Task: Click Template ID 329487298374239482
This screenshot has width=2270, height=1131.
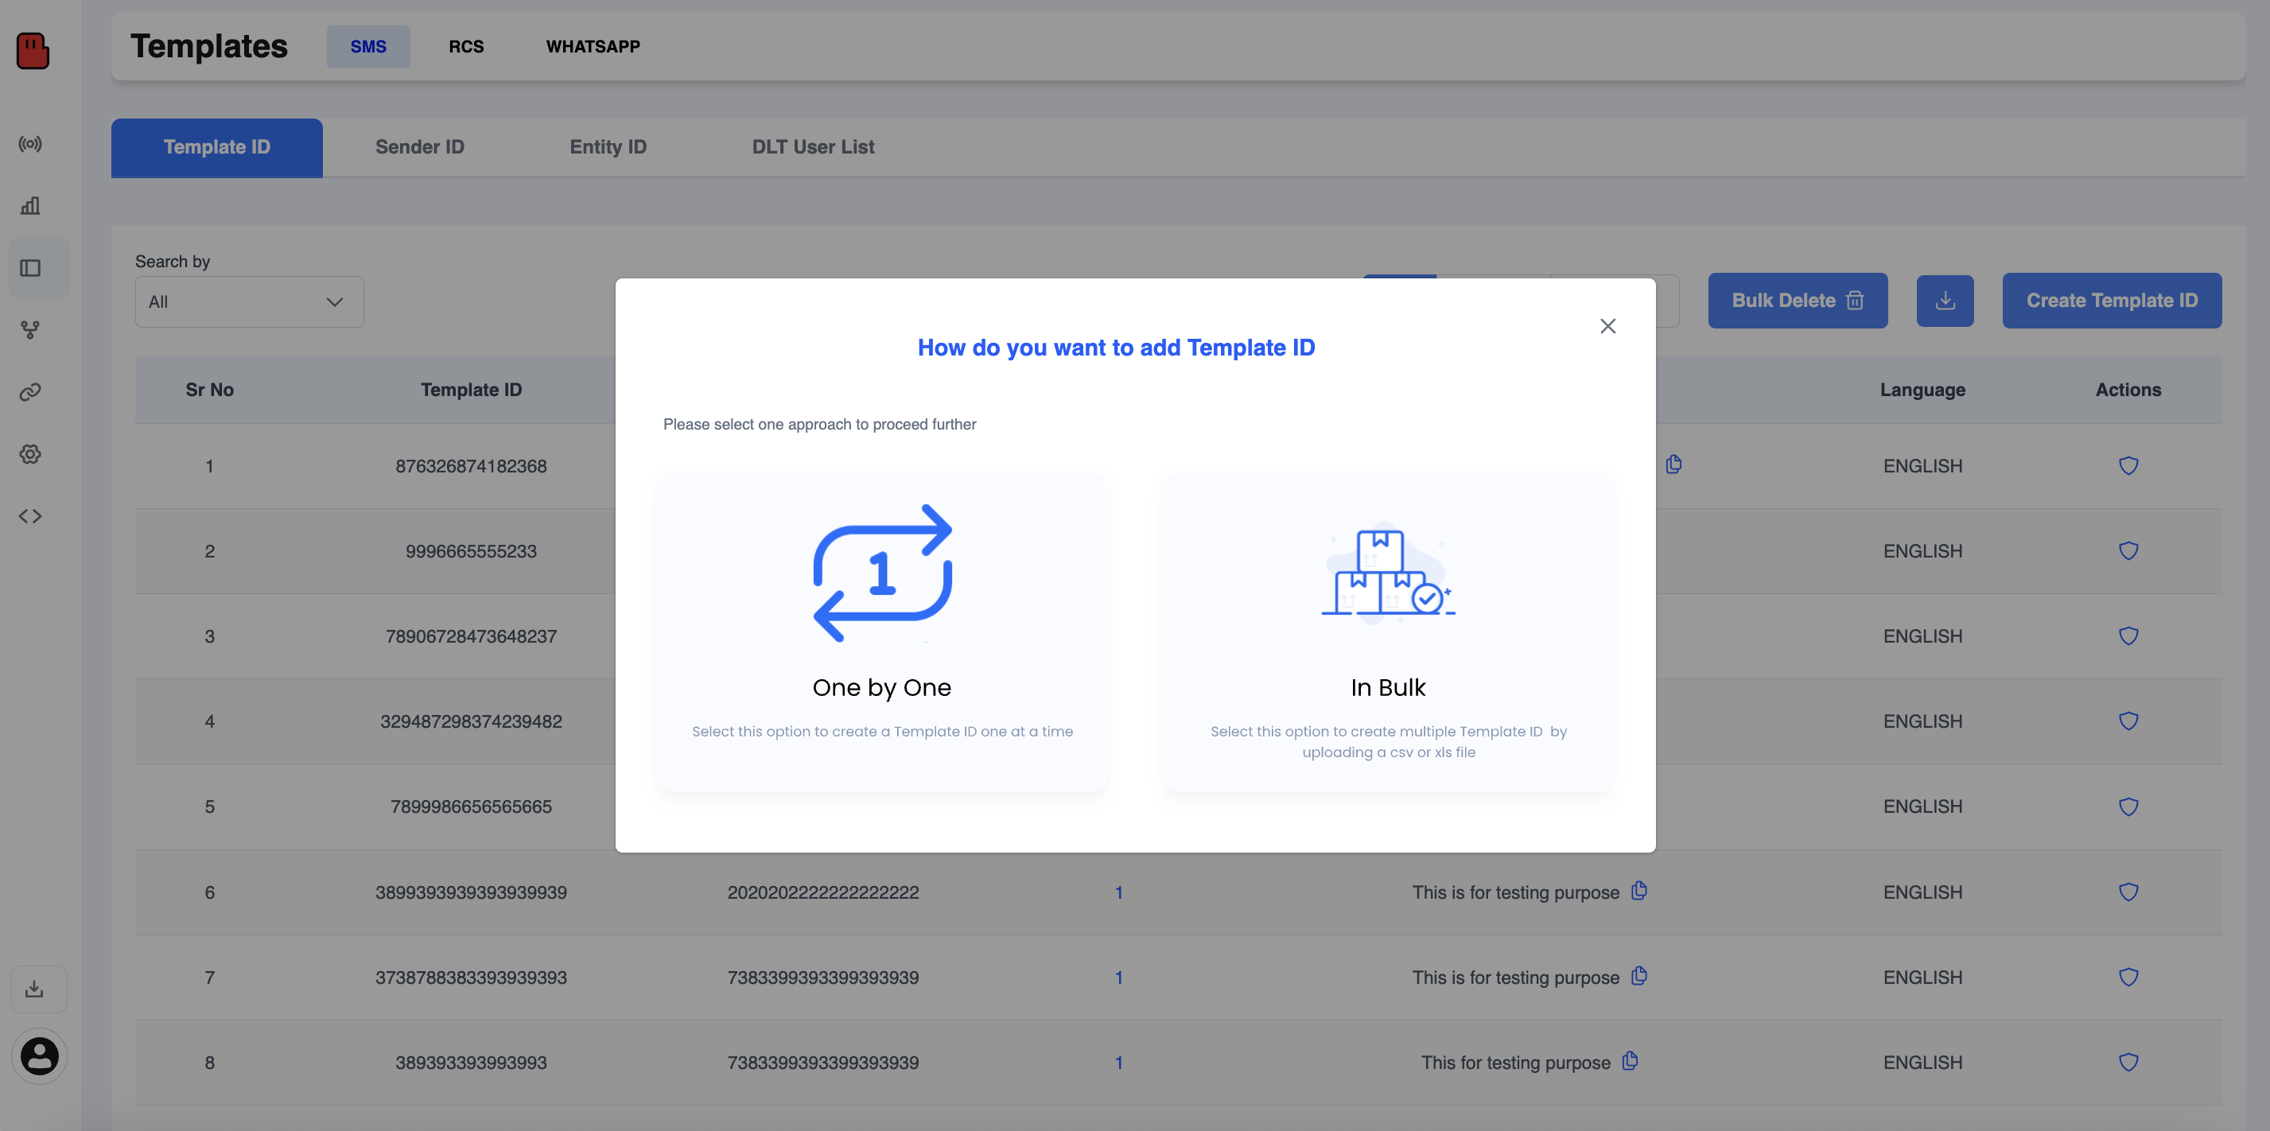Action: point(471,721)
